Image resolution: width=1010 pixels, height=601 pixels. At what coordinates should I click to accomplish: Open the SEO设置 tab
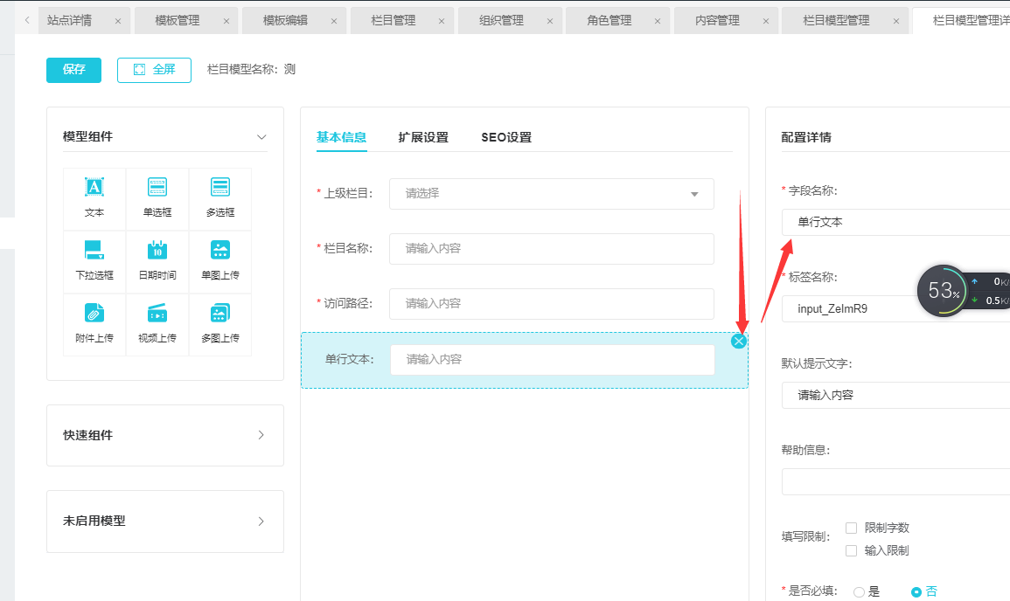[x=506, y=137]
